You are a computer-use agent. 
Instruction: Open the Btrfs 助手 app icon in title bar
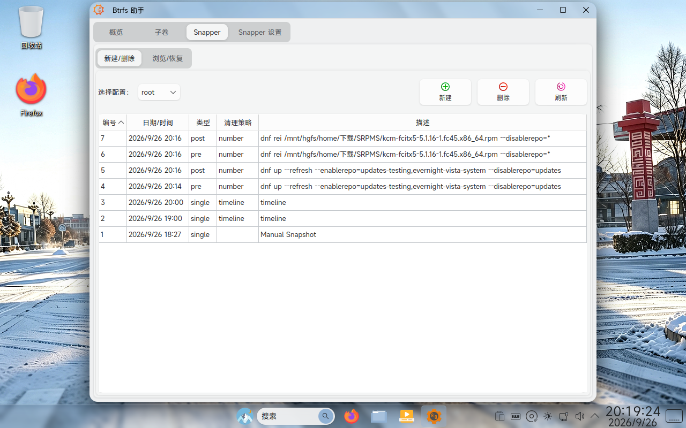coord(99,10)
